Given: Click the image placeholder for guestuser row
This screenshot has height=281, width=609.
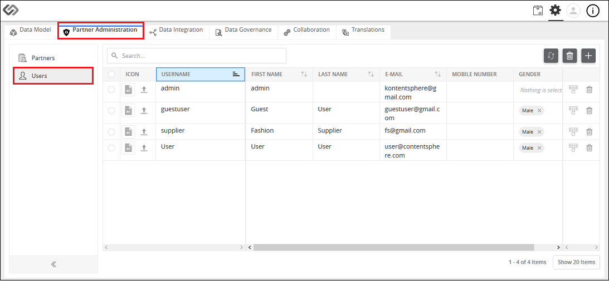Looking at the screenshot, I should 128,111.
